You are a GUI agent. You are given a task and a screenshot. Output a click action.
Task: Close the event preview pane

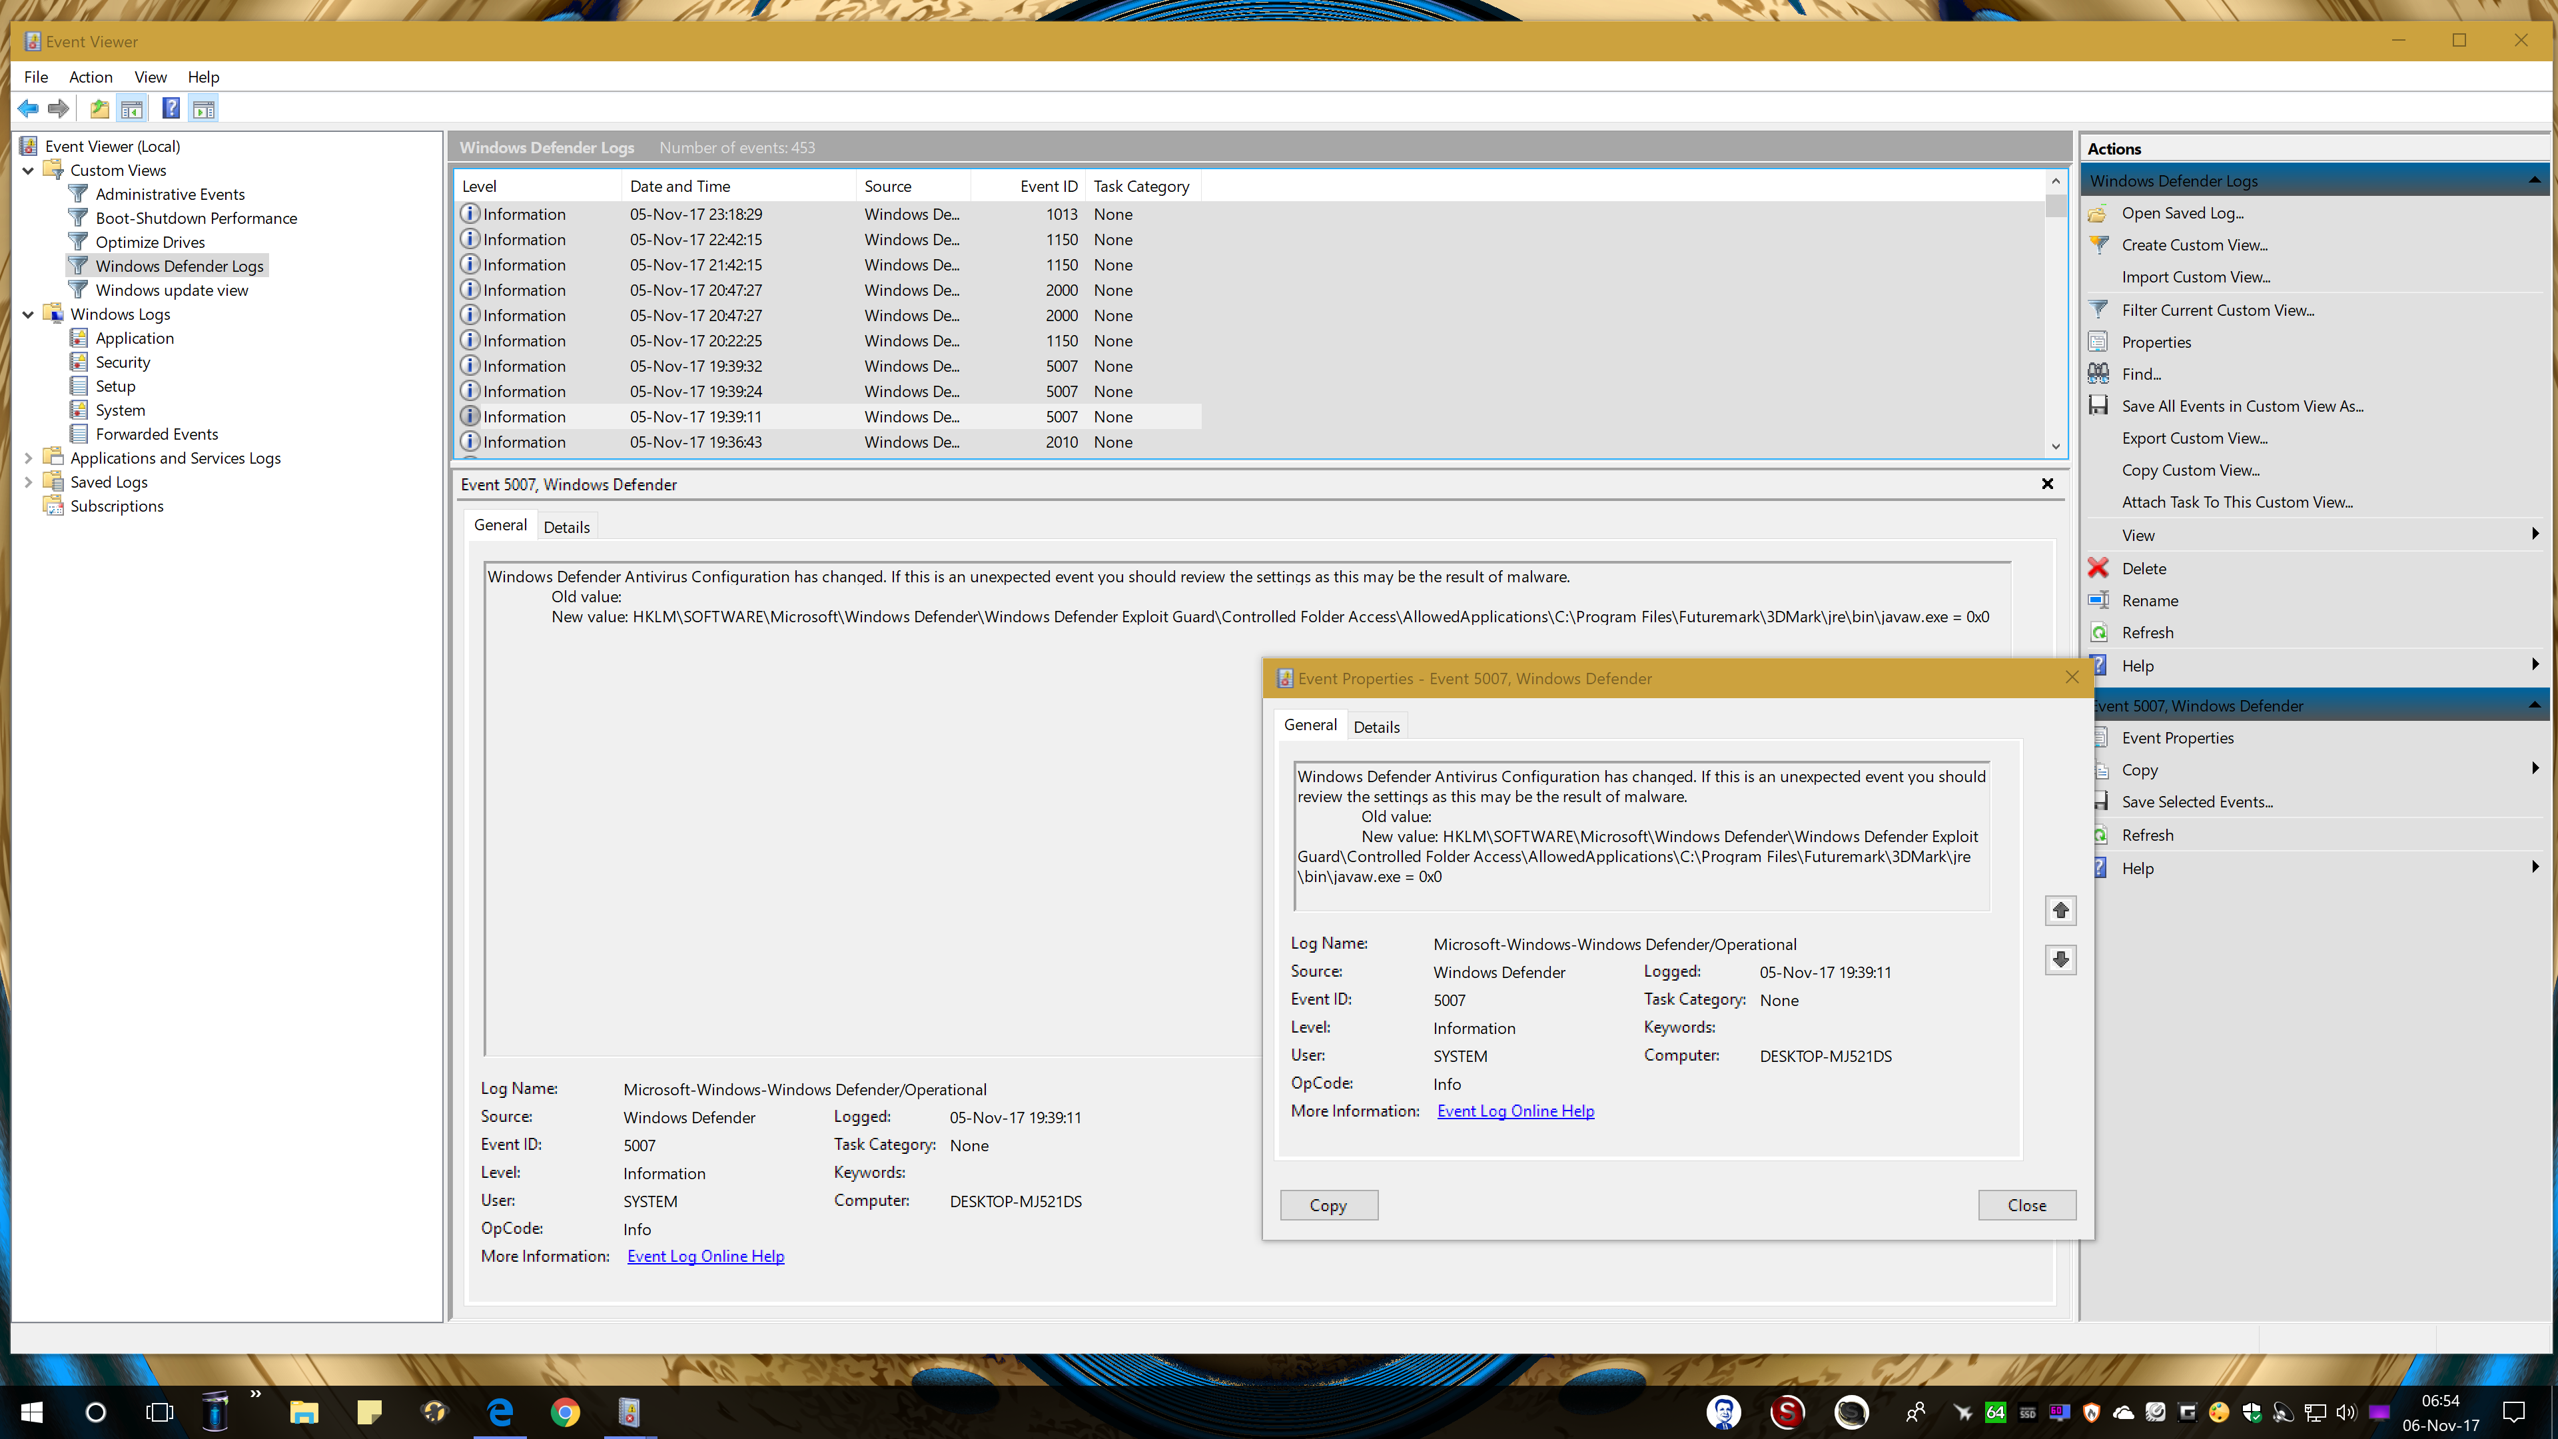[2048, 484]
